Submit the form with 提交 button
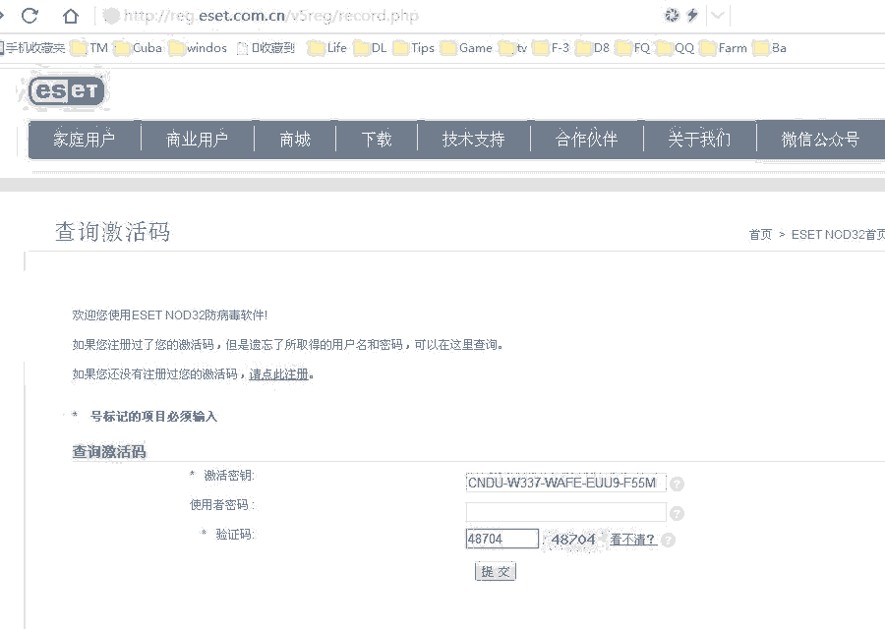Screen dimensions: 885x629 coord(496,571)
